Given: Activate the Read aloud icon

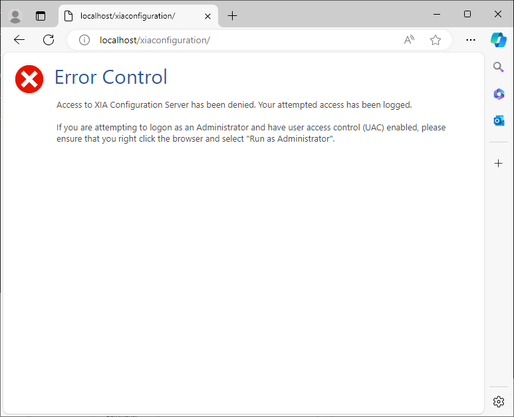Looking at the screenshot, I should click(409, 40).
